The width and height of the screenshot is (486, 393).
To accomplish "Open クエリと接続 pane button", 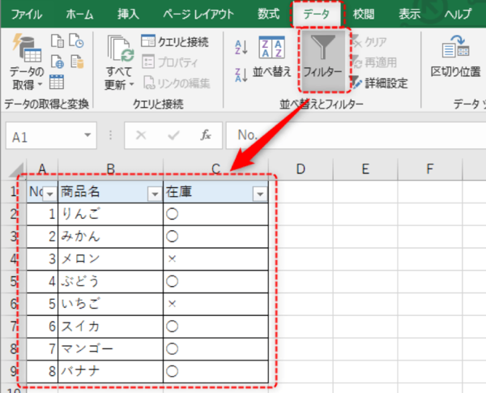I will (175, 41).
